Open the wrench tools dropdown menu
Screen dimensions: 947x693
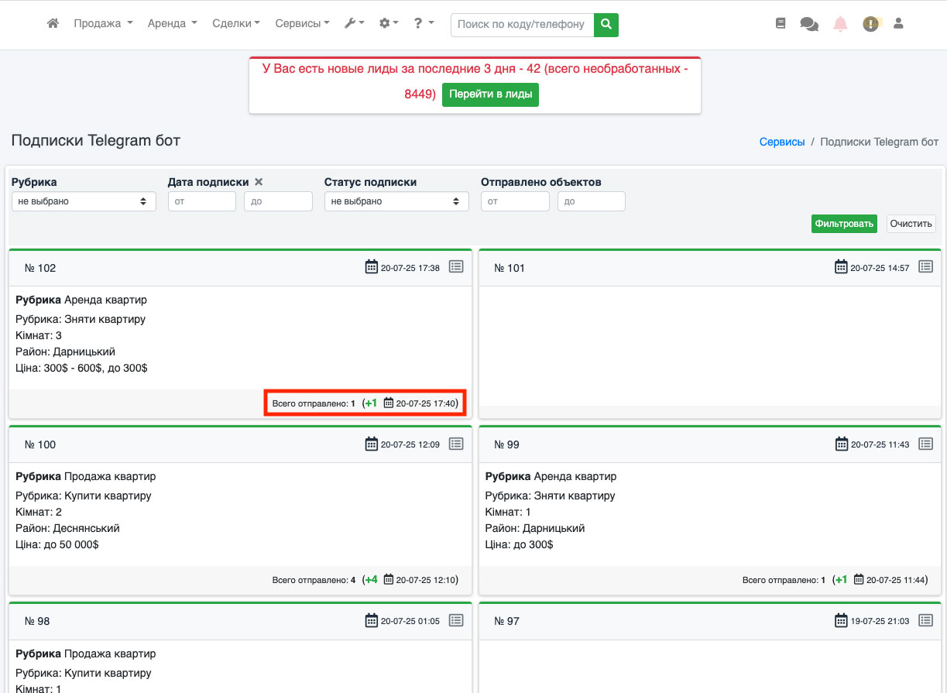[355, 24]
